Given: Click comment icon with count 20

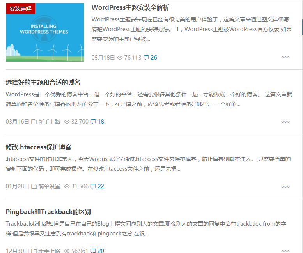Looking at the screenshot, I should [x=93, y=251].
